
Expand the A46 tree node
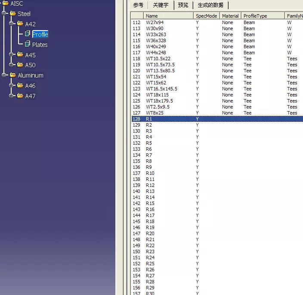(12, 86)
